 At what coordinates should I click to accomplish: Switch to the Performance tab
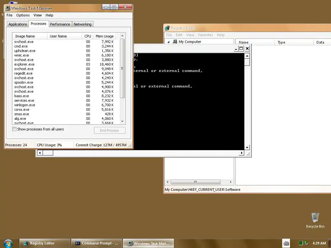tap(60, 24)
